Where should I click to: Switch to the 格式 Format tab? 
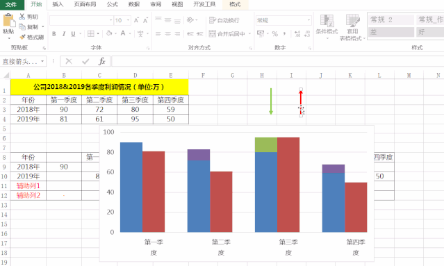(x=235, y=4)
